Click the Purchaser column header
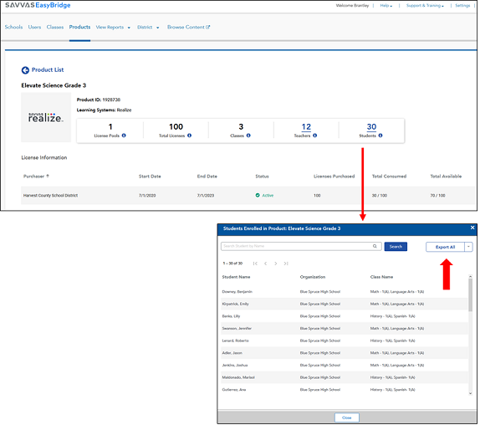Image resolution: width=485 pixels, height=425 pixels. coord(33,177)
